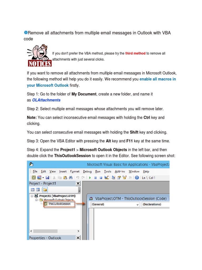Click the NOTICES shouting man image
Screen dimensions: 202x270
(x=39, y=55)
